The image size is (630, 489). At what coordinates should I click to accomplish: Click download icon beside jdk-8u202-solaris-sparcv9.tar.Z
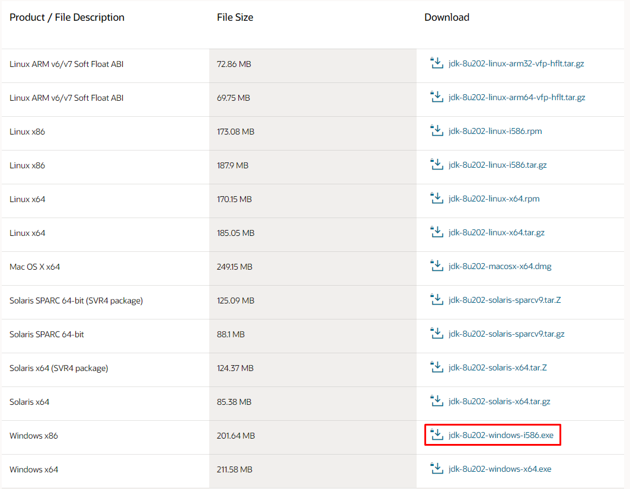point(437,299)
